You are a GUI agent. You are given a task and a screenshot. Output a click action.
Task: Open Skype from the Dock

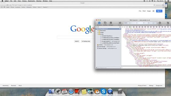(x=103, y=91)
